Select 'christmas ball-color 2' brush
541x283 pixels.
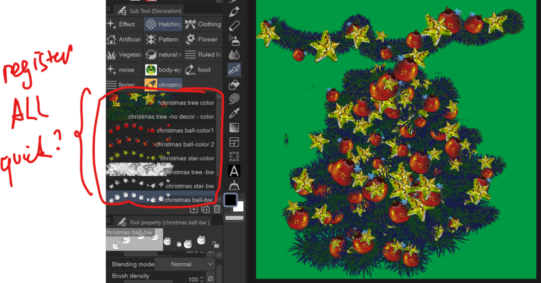click(x=161, y=142)
